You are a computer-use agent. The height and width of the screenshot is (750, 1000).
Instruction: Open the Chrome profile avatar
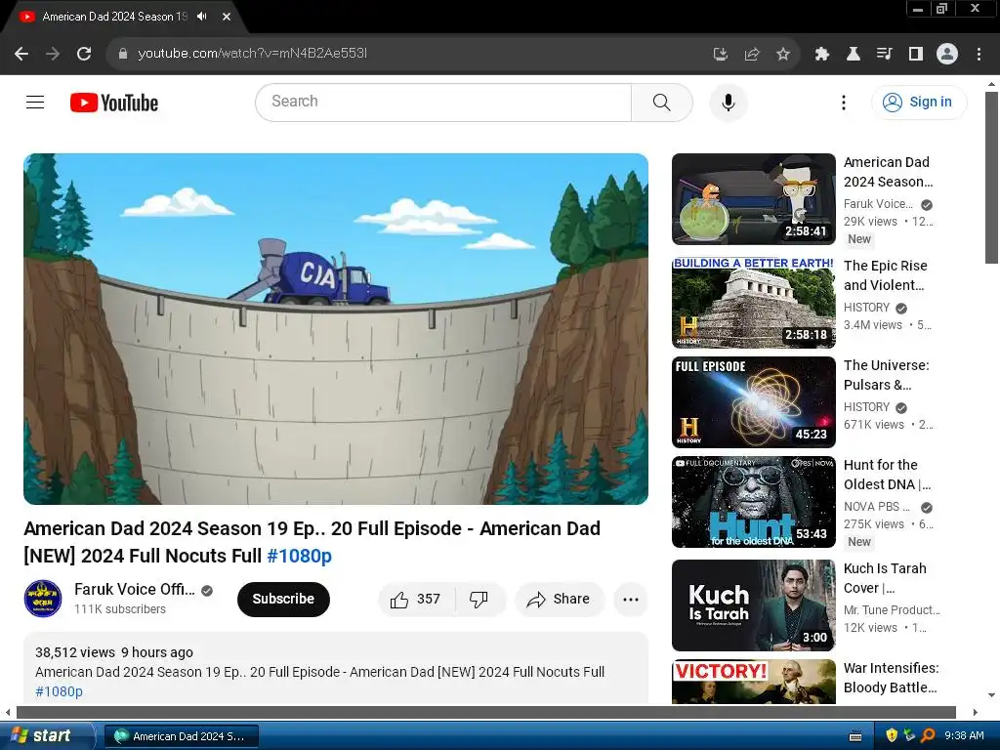(947, 54)
